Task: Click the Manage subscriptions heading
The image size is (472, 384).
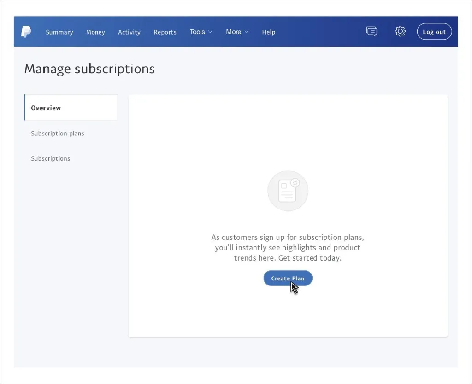Action: pos(89,69)
